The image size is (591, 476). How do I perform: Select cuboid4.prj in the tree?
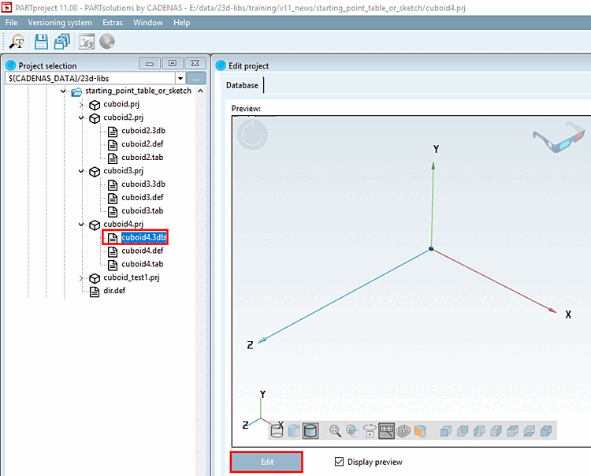(x=123, y=225)
